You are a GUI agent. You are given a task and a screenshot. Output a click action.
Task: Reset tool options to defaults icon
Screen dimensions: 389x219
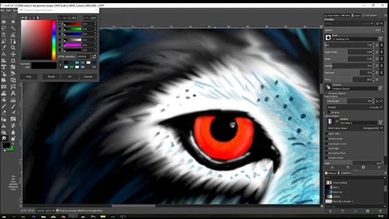(379, 167)
